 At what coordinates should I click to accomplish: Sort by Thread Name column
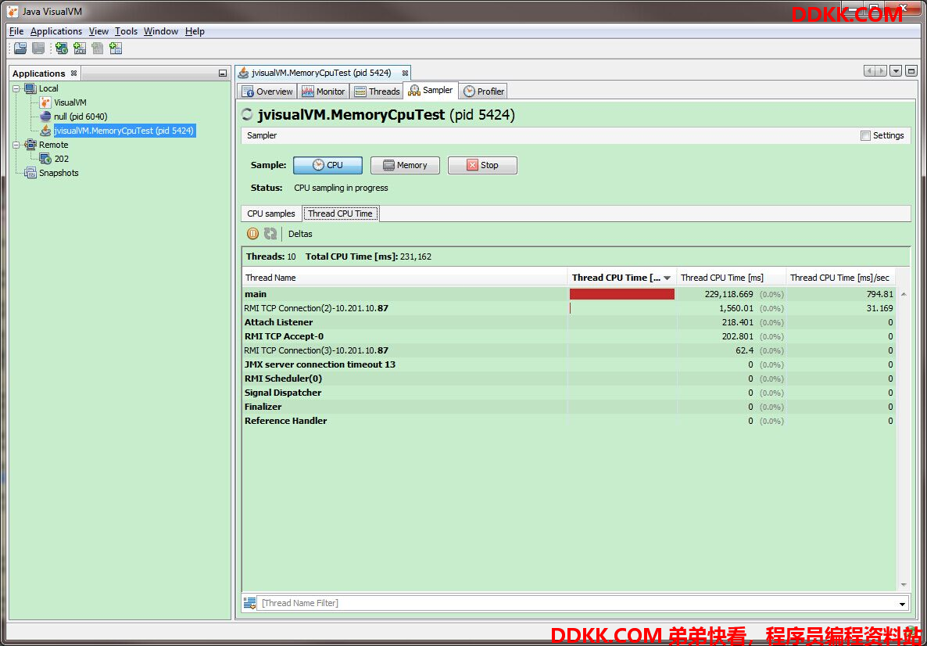(405, 278)
